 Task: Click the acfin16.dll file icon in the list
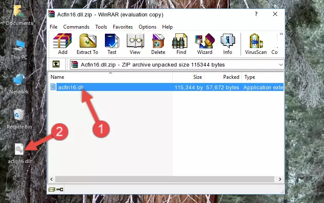[53, 87]
